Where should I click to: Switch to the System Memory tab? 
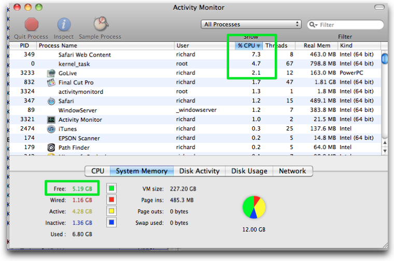pyautogui.click(x=142, y=171)
